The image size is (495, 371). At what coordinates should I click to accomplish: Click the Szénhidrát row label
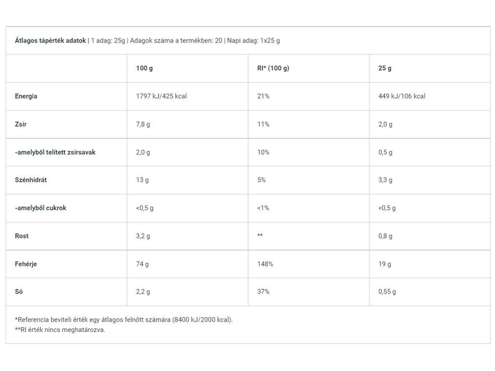[31, 180]
